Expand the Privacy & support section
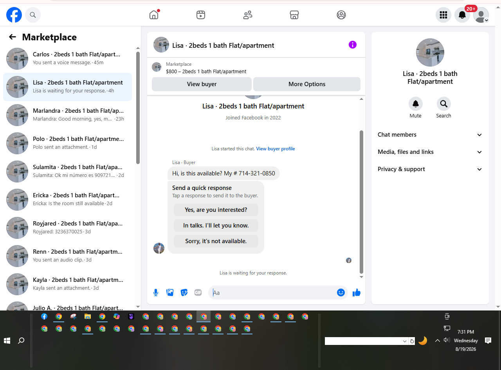 point(430,169)
